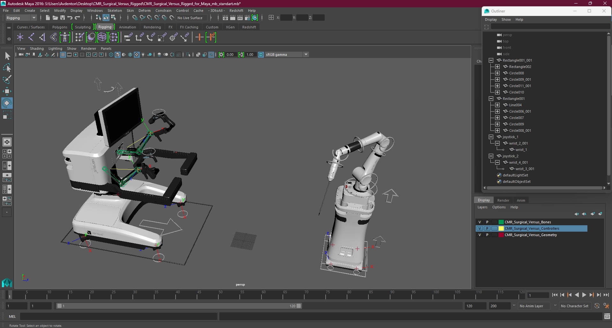The image size is (612, 328).
Task: Switch to the Polygons shelf tab
Action: click(60, 27)
